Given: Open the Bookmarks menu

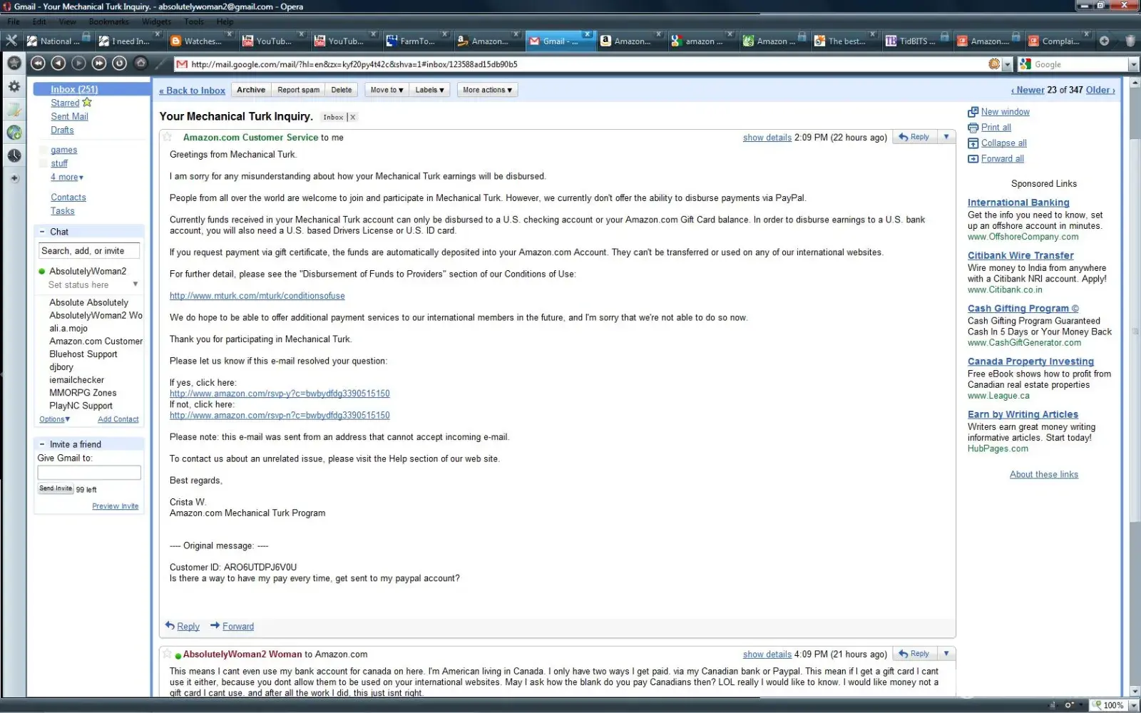Looking at the screenshot, I should click(x=108, y=21).
